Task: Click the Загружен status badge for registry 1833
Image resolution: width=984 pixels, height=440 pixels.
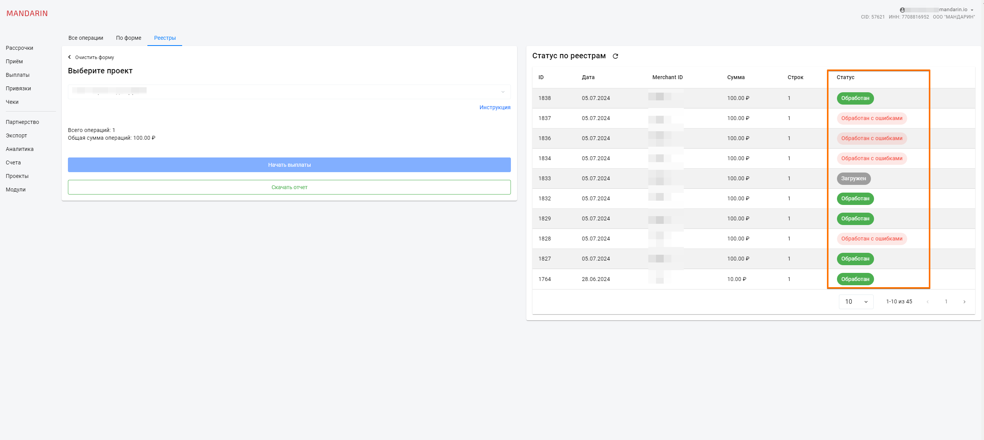Action: (x=853, y=178)
